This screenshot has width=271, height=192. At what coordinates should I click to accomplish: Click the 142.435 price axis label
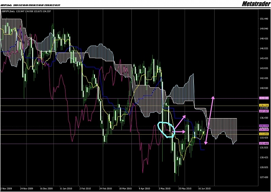click(264, 78)
